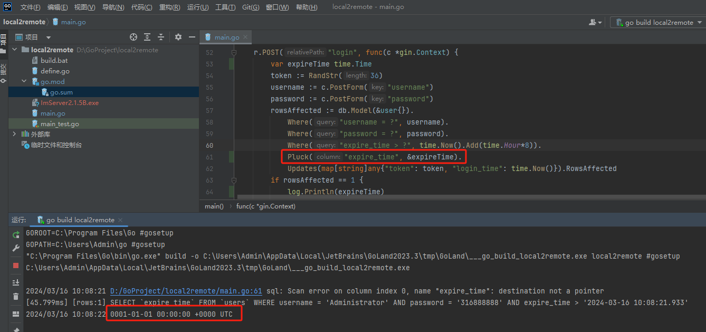
Task: Select main_test.go in the project tree
Action: tap(60, 124)
